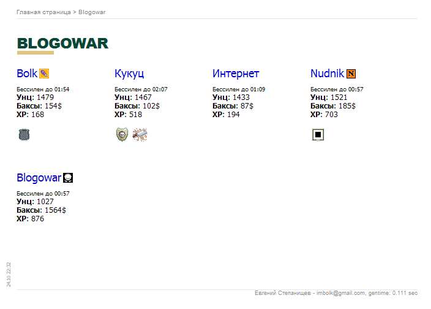Open the Интернет player link

tap(236, 74)
